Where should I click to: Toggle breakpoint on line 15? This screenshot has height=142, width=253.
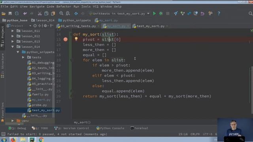(66, 39)
